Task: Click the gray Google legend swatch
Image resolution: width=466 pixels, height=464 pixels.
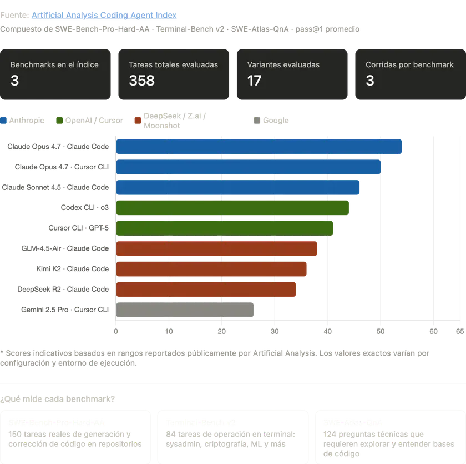Action: tap(257, 121)
